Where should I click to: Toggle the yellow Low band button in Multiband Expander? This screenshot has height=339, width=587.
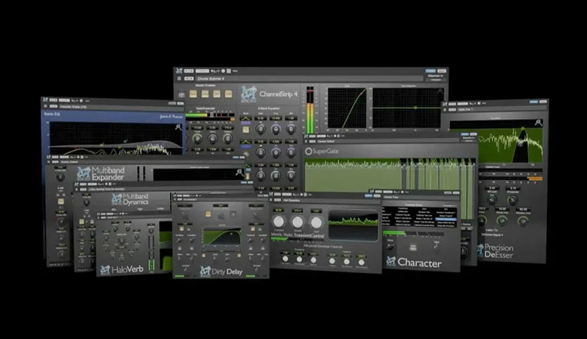tap(60, 202)
